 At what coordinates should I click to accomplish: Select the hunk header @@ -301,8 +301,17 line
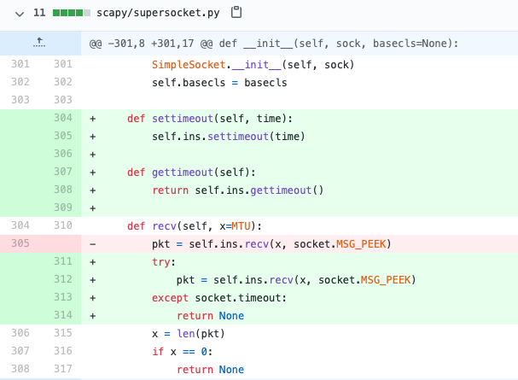[274, 44]
